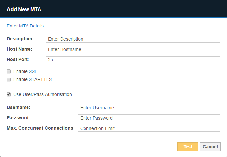Enable the SSL checkbox
Viewport: 227px width, 157px height.
[x=9, y=71]
